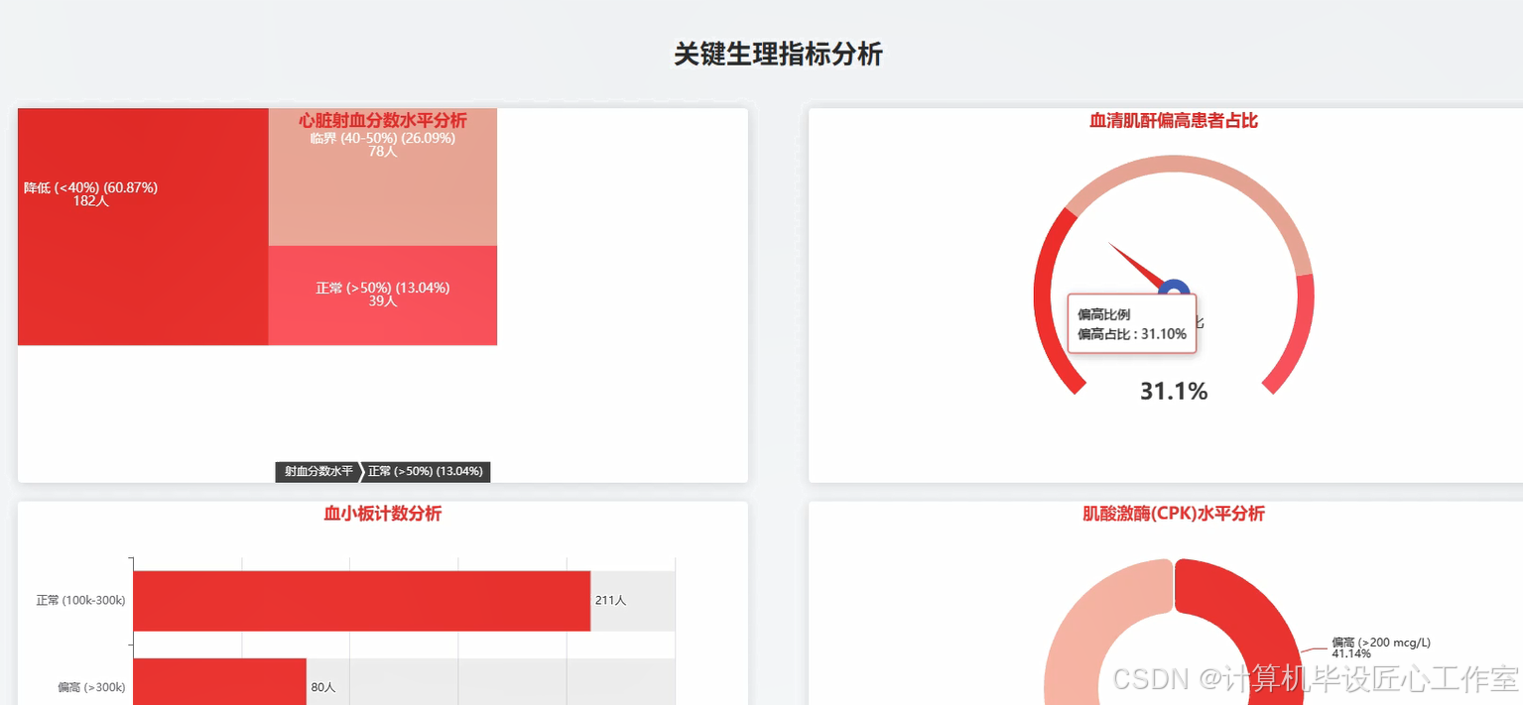The image size is (1523, 705).
Task: Click the 偏高 (>300k) axis label
Action: point(91,686)
